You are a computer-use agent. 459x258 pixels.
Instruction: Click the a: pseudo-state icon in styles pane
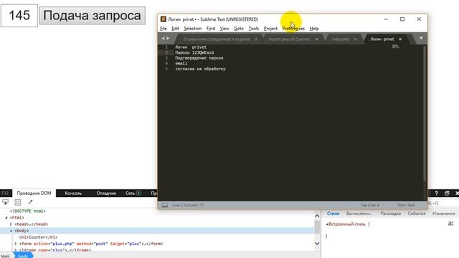tap(450, 224)
